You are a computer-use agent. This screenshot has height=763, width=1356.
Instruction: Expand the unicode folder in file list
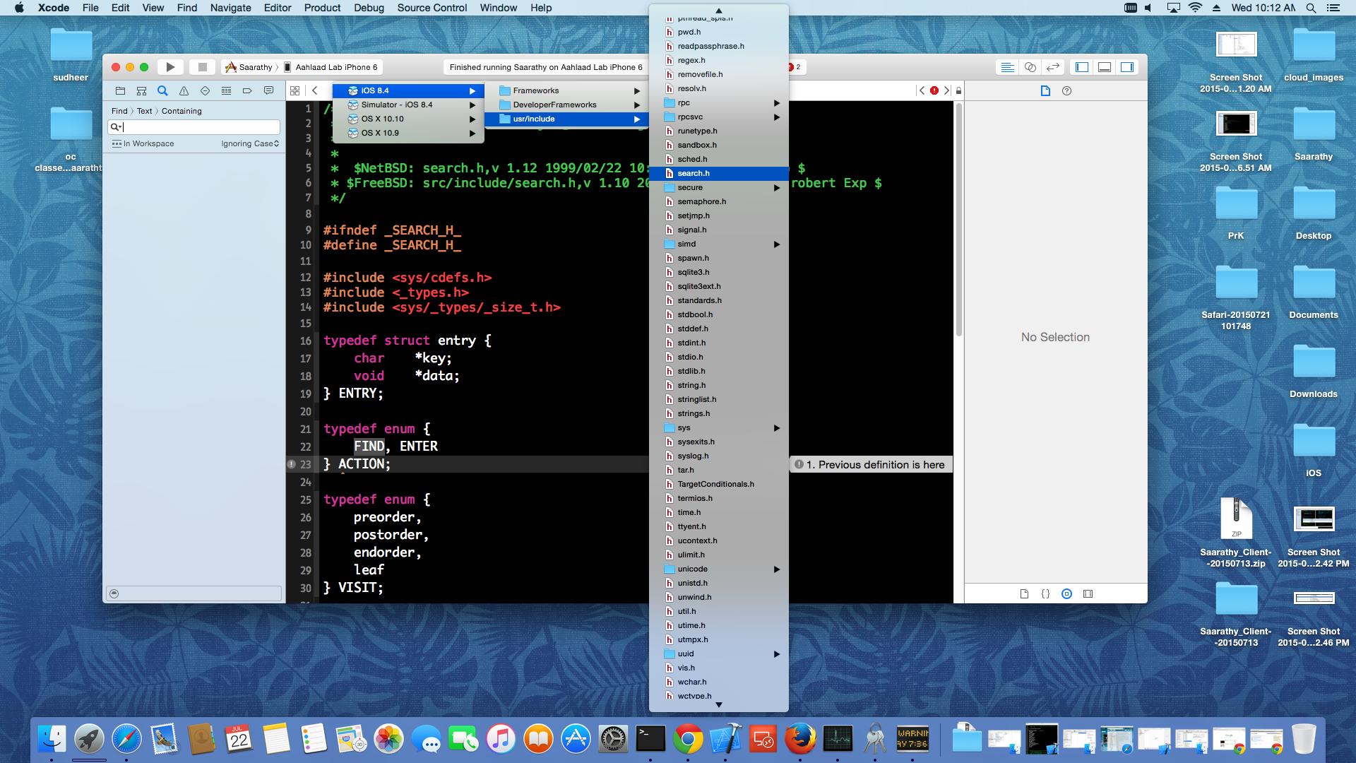tap(719, 569)
